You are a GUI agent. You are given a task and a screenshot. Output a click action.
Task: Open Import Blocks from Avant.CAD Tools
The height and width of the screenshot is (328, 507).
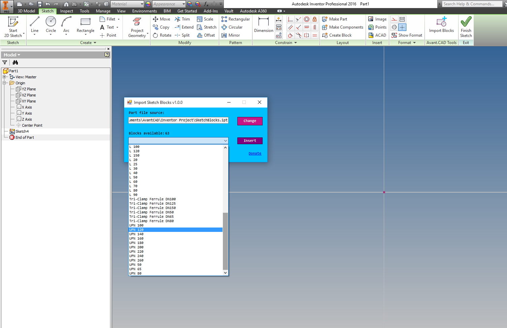point(441,25)
